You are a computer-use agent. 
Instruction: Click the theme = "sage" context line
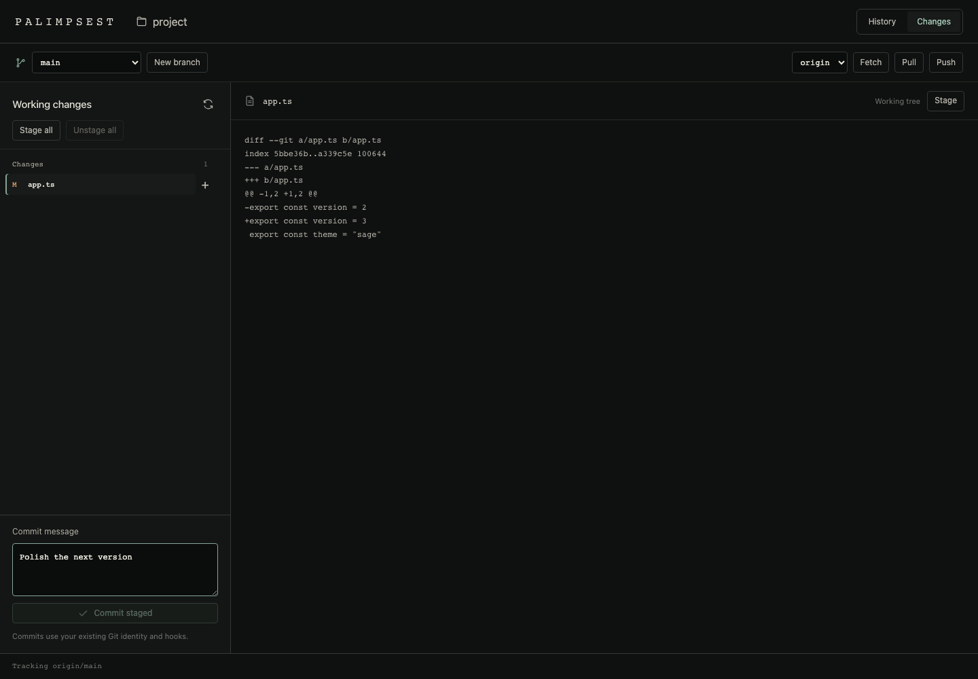coord(315,235)
